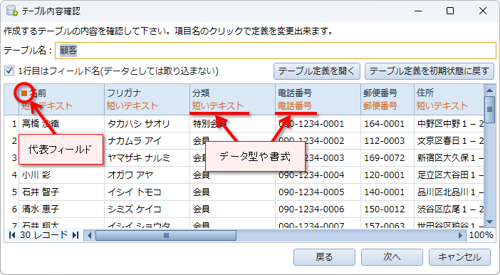Click the 住所 column header
The image size is (500, 275).
(x=449, y=99)
